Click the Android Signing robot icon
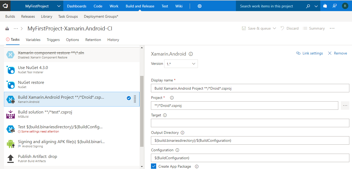352x169 pixels. 11,144
